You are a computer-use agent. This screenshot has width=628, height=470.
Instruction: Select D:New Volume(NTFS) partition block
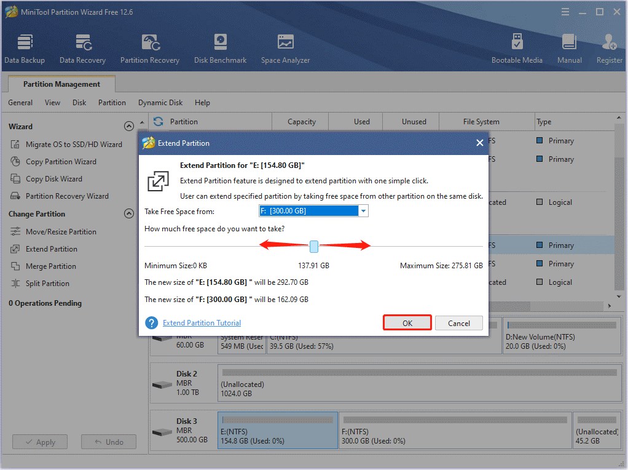click(562, 336)
